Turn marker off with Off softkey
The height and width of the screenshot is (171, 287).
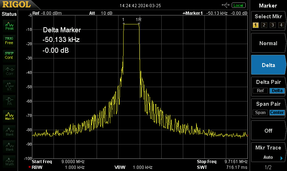pos(268,130)
